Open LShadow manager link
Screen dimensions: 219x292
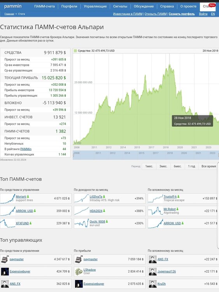(x=90, y=270)
